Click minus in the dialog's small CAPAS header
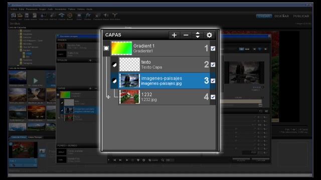The width and height of the screenshot is (321, 180). pos(96,88)
